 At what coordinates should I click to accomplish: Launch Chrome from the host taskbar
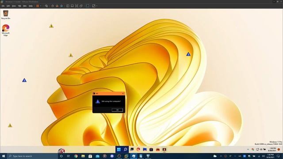pos(76,156)
